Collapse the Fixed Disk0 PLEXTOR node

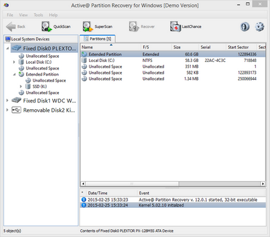pos(7,48)
